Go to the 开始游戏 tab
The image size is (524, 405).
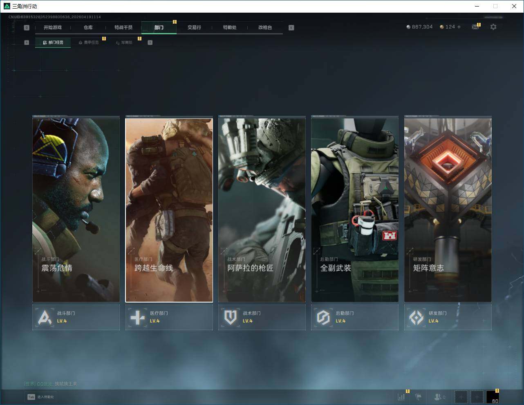coord(53,27)
